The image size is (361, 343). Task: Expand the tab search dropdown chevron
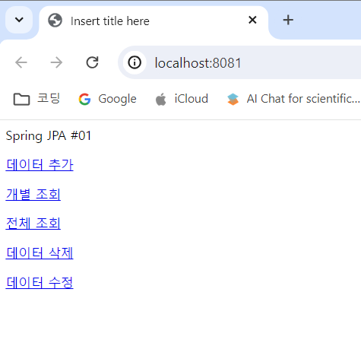click(19, 20)
